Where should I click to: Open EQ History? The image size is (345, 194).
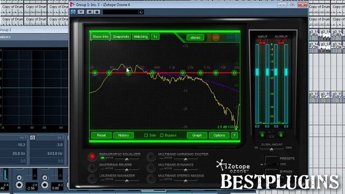click(x=123, y=135)
